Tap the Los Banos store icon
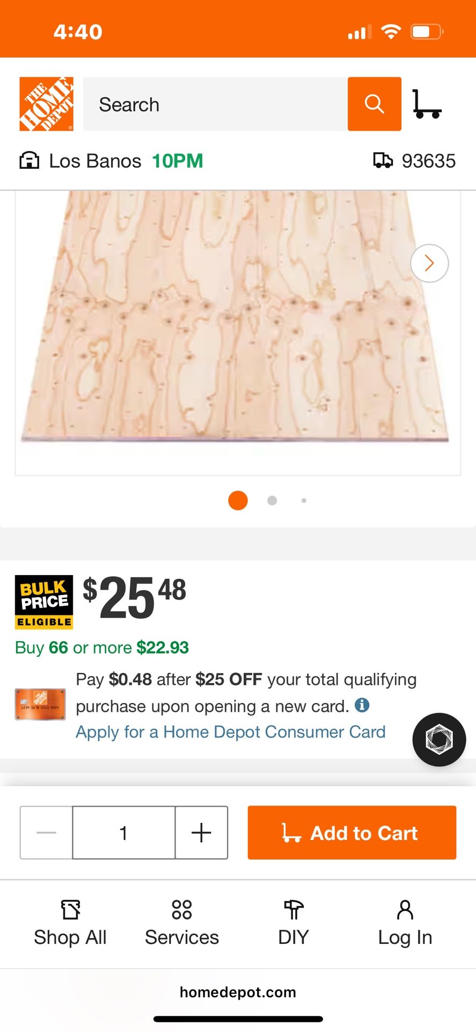 coord(30,161)
